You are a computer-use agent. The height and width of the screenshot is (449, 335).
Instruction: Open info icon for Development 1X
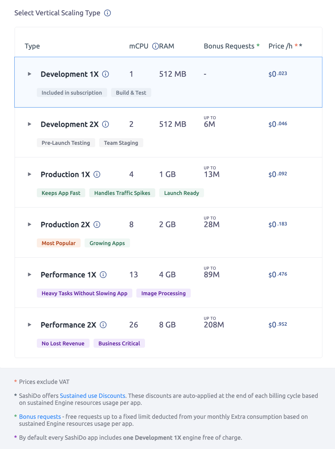coord(105,74)
